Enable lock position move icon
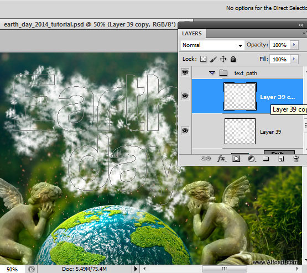The height and width of the screenshot is (273, 307). pos(223,59)
